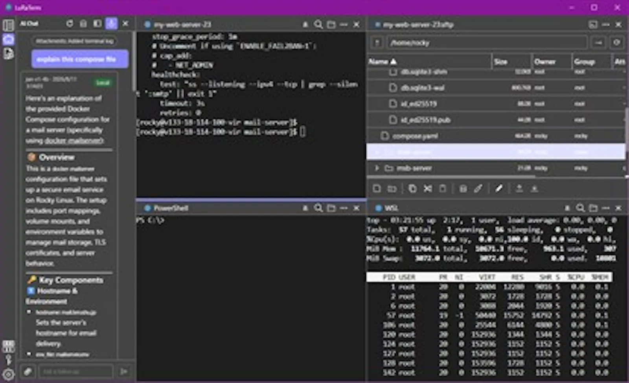This screenshot has width=629, height=383.
Task: Toggle AI Chat panel layout icon
Action: 97,24
